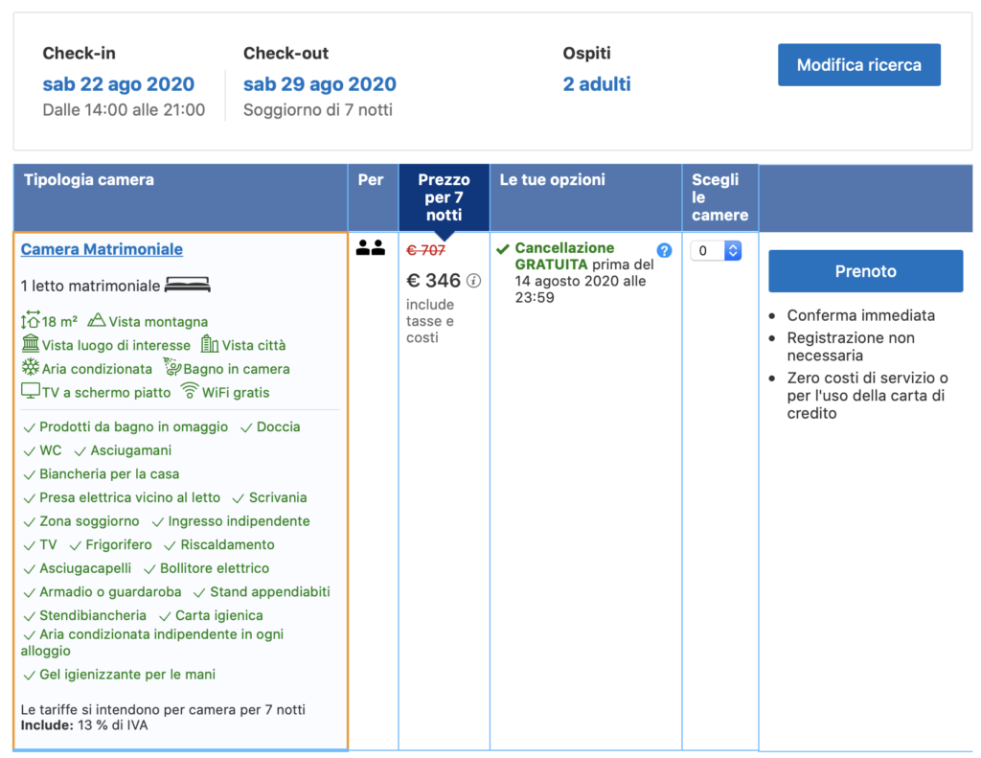The width and height of the screenshot is (981, 758).
Task: Click the air conditioning snowflake icon
Action: click(31, 368)
